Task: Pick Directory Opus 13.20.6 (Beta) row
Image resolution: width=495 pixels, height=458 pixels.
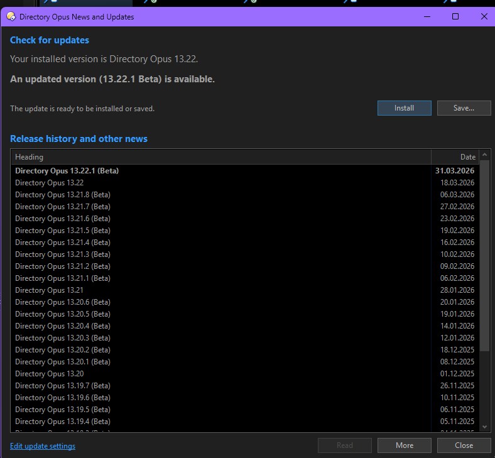Action: click(62, 302)
